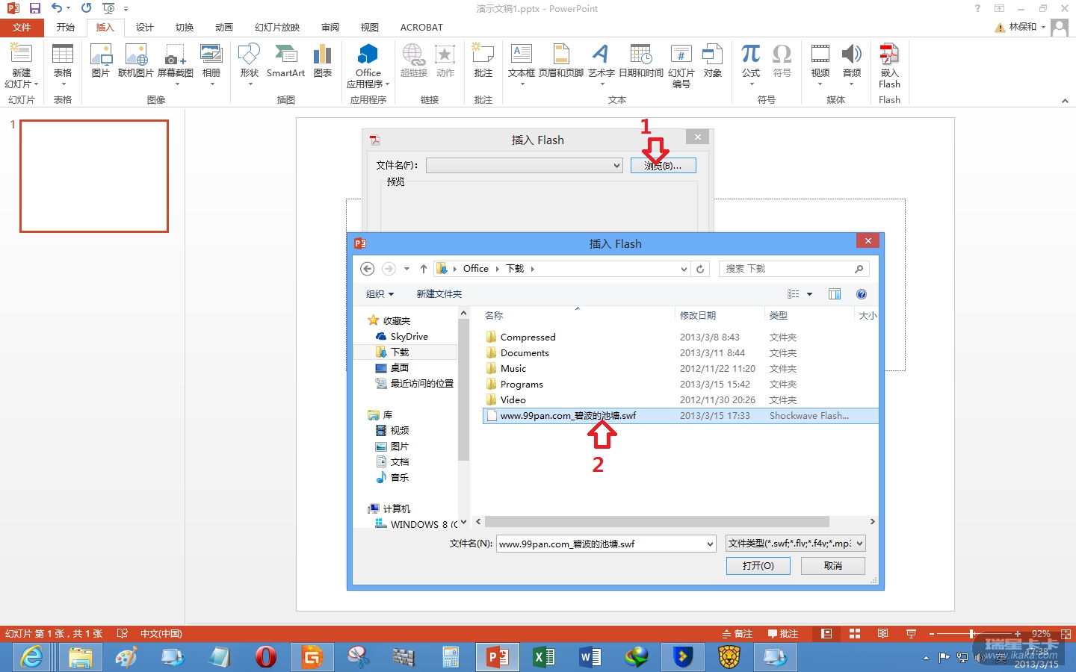Click the 取消 cancel button
Image resolution: width=1076 pixels, height=672 pixels.
(x=832, y=566)
